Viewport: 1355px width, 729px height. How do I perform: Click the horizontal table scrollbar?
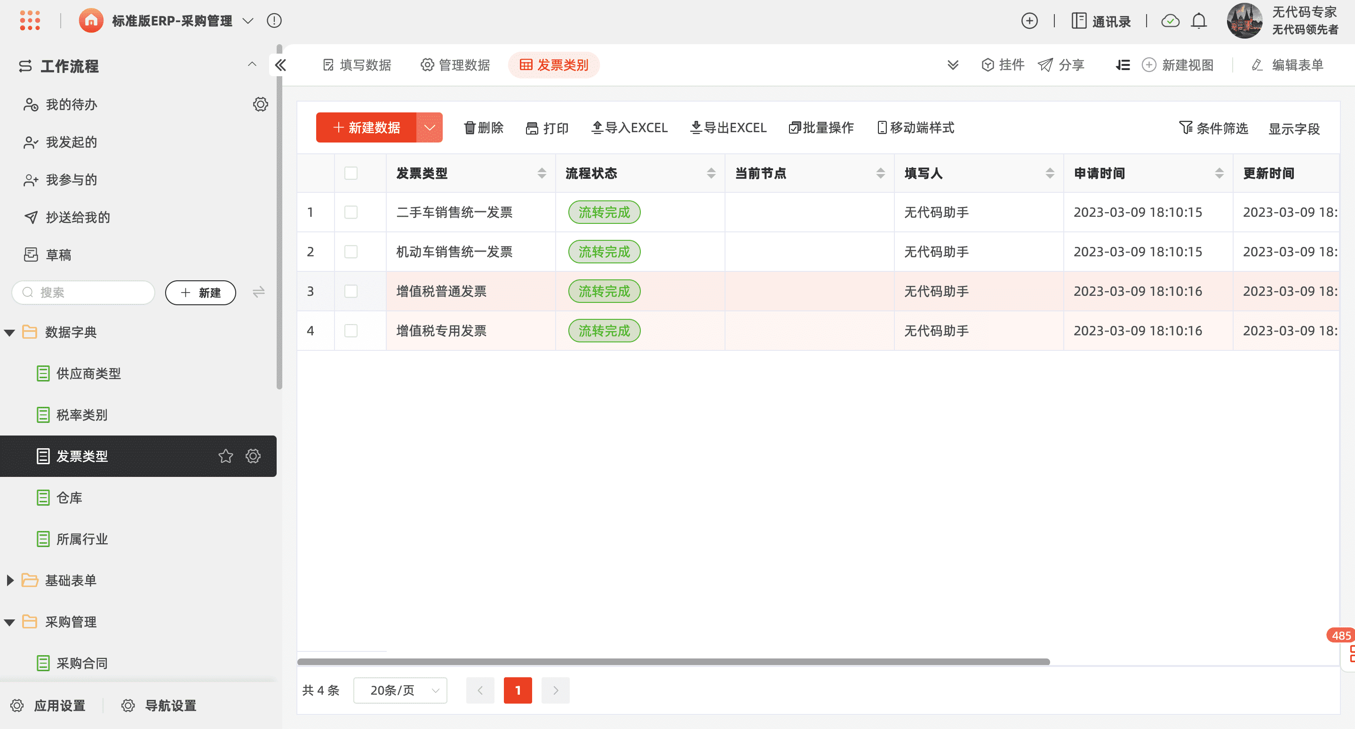click(673, 662)
